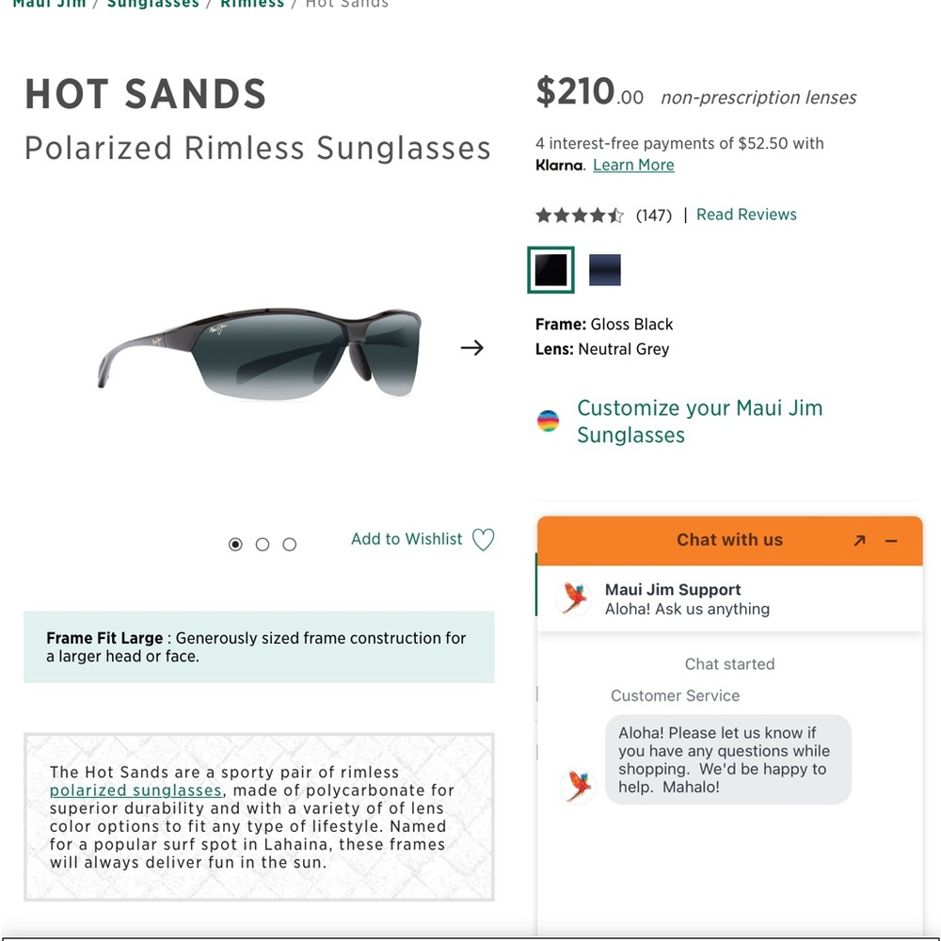Click the arrow to view next product image
The width and height of the screenshot is (941, 941).
click(472, 347)
